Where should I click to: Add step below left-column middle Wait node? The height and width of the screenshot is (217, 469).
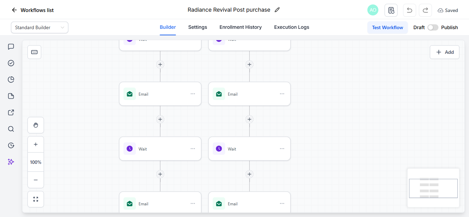click(160, 174)
